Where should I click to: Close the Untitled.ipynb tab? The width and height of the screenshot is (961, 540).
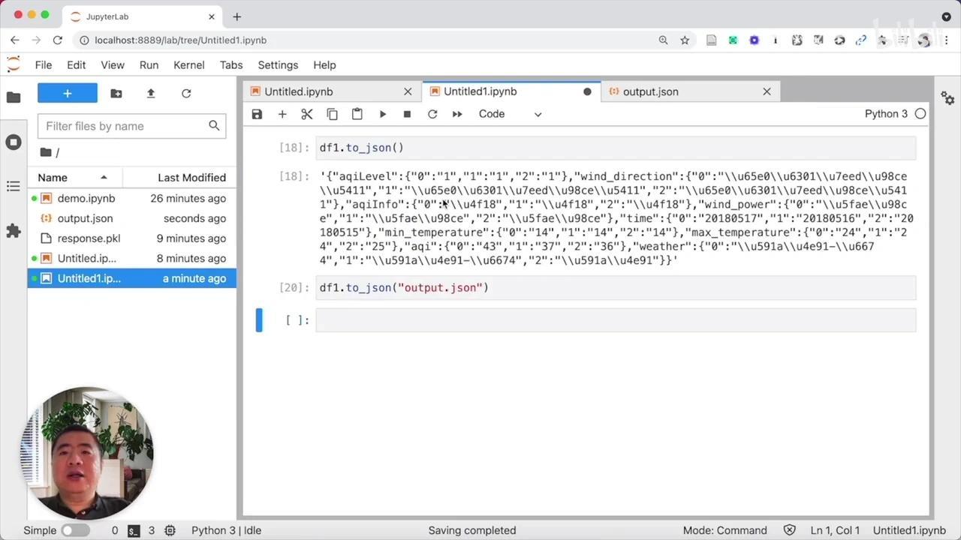tap(408, 91)
